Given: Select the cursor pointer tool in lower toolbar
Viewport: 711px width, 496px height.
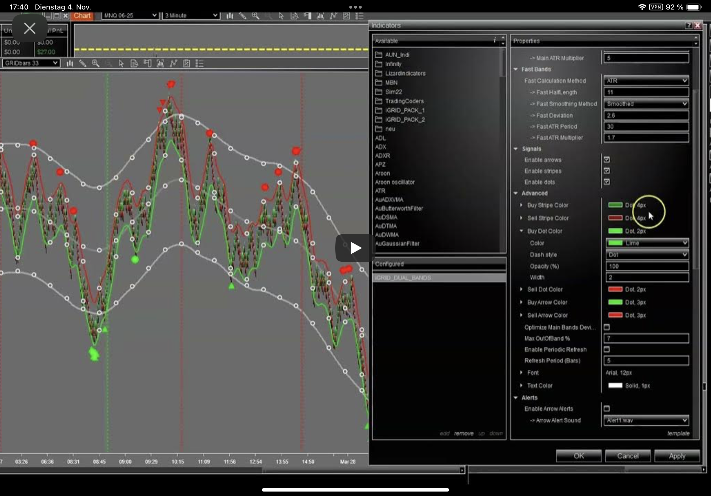Looking at the screenshot, I should click(x=121, y=63).
